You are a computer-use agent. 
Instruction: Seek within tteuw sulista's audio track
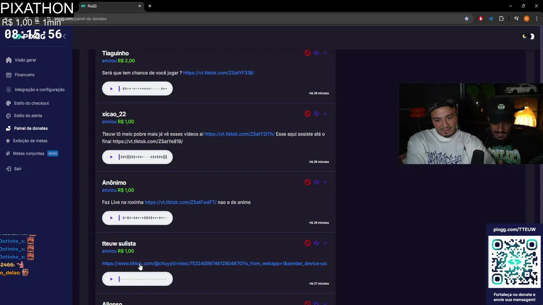[143, 279]
